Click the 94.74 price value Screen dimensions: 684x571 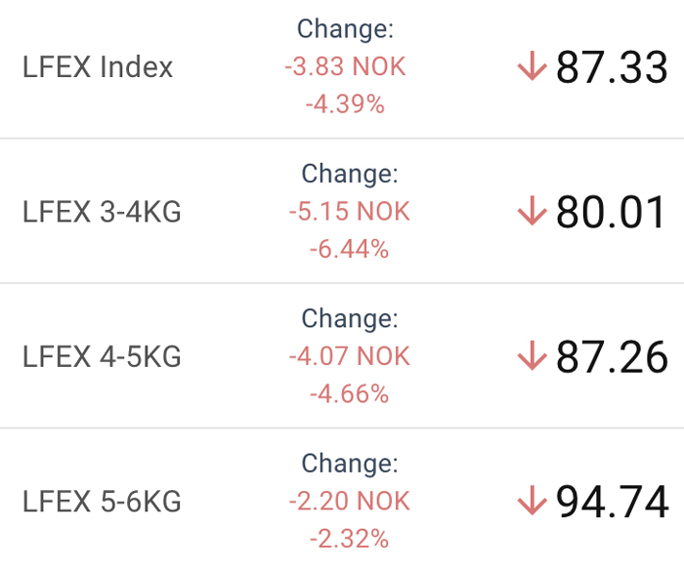point(612,502)
